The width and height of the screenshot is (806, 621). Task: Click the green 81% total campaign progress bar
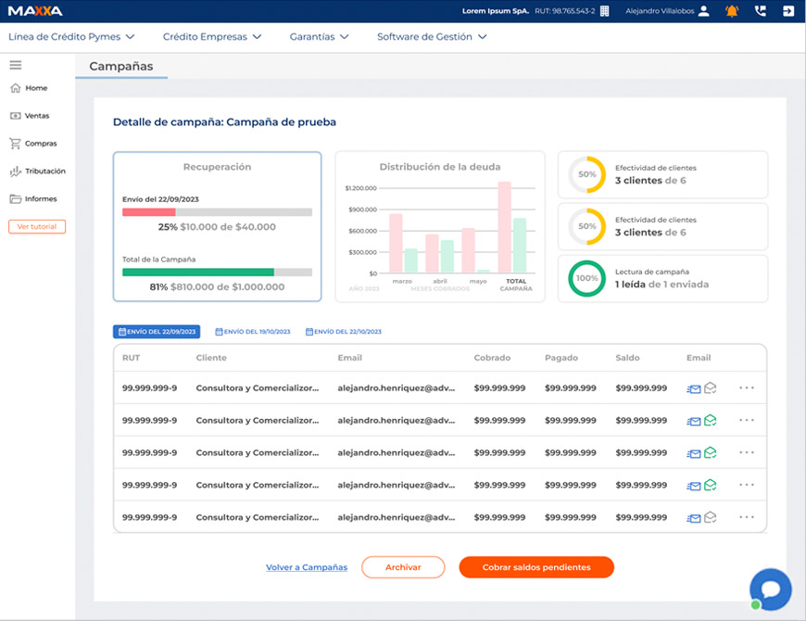point(198,272)
